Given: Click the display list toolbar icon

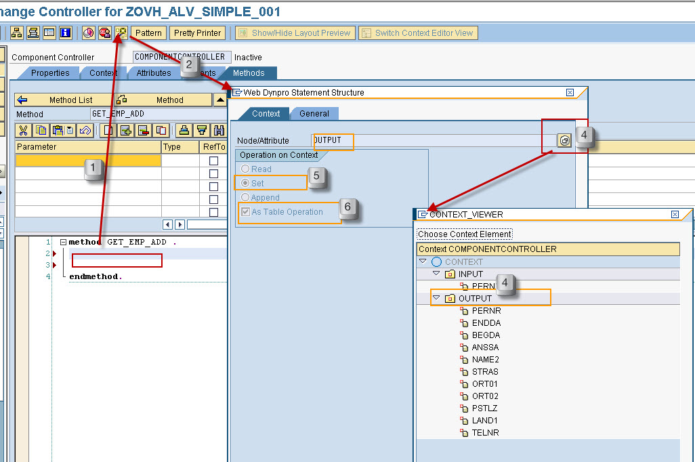Looking at the screenshot, I should 49,33.
